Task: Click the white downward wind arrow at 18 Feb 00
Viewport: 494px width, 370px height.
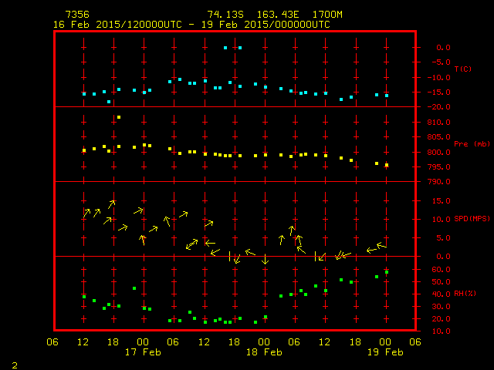Action: coord(265,261)
